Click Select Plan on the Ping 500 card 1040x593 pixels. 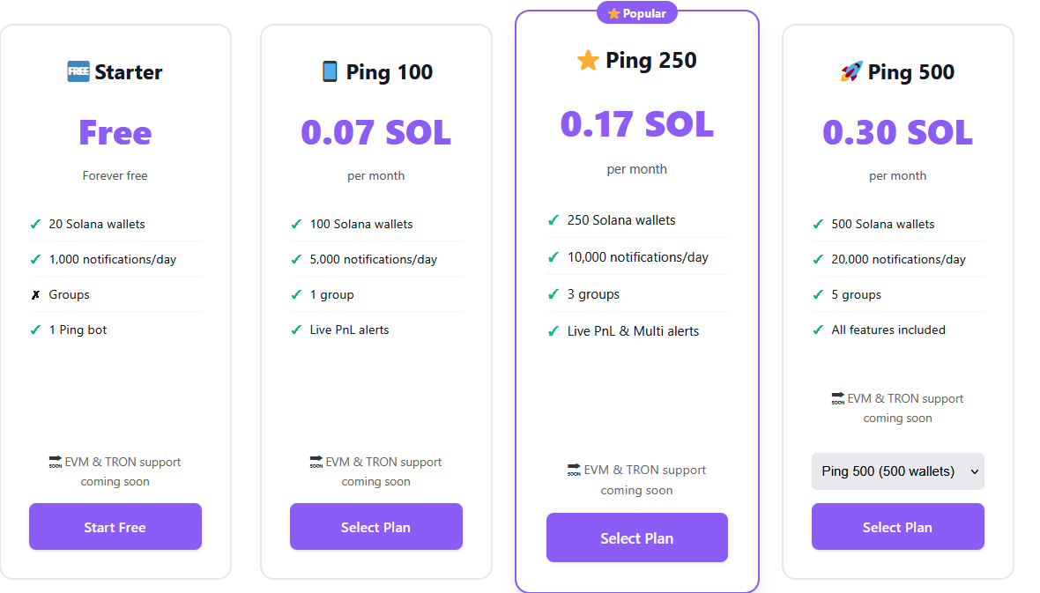coord(897,527)
